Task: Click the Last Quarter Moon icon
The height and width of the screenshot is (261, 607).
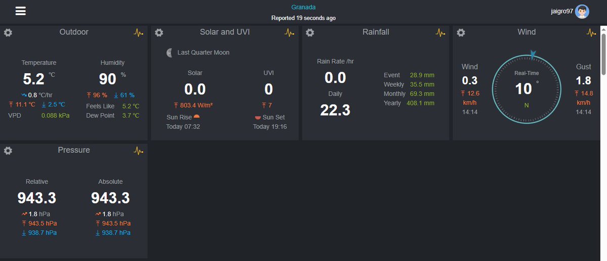Action: pos(169,53)
